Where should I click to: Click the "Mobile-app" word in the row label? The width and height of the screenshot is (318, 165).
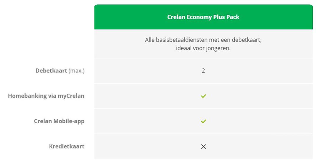69,121
